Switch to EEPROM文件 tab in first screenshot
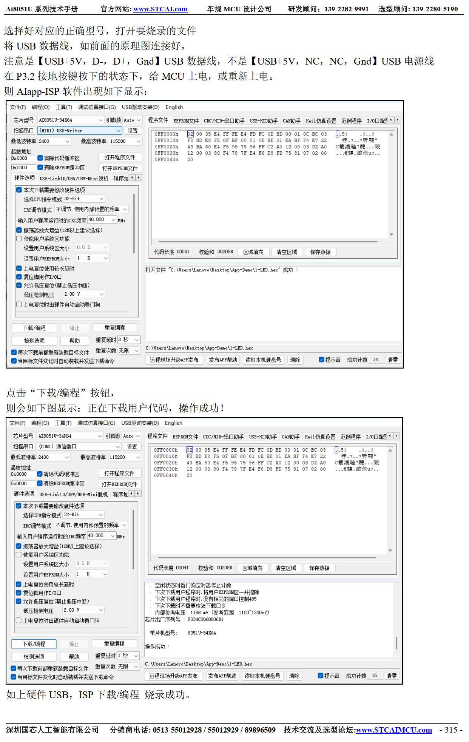469x742 pixels. coord(186,121)
